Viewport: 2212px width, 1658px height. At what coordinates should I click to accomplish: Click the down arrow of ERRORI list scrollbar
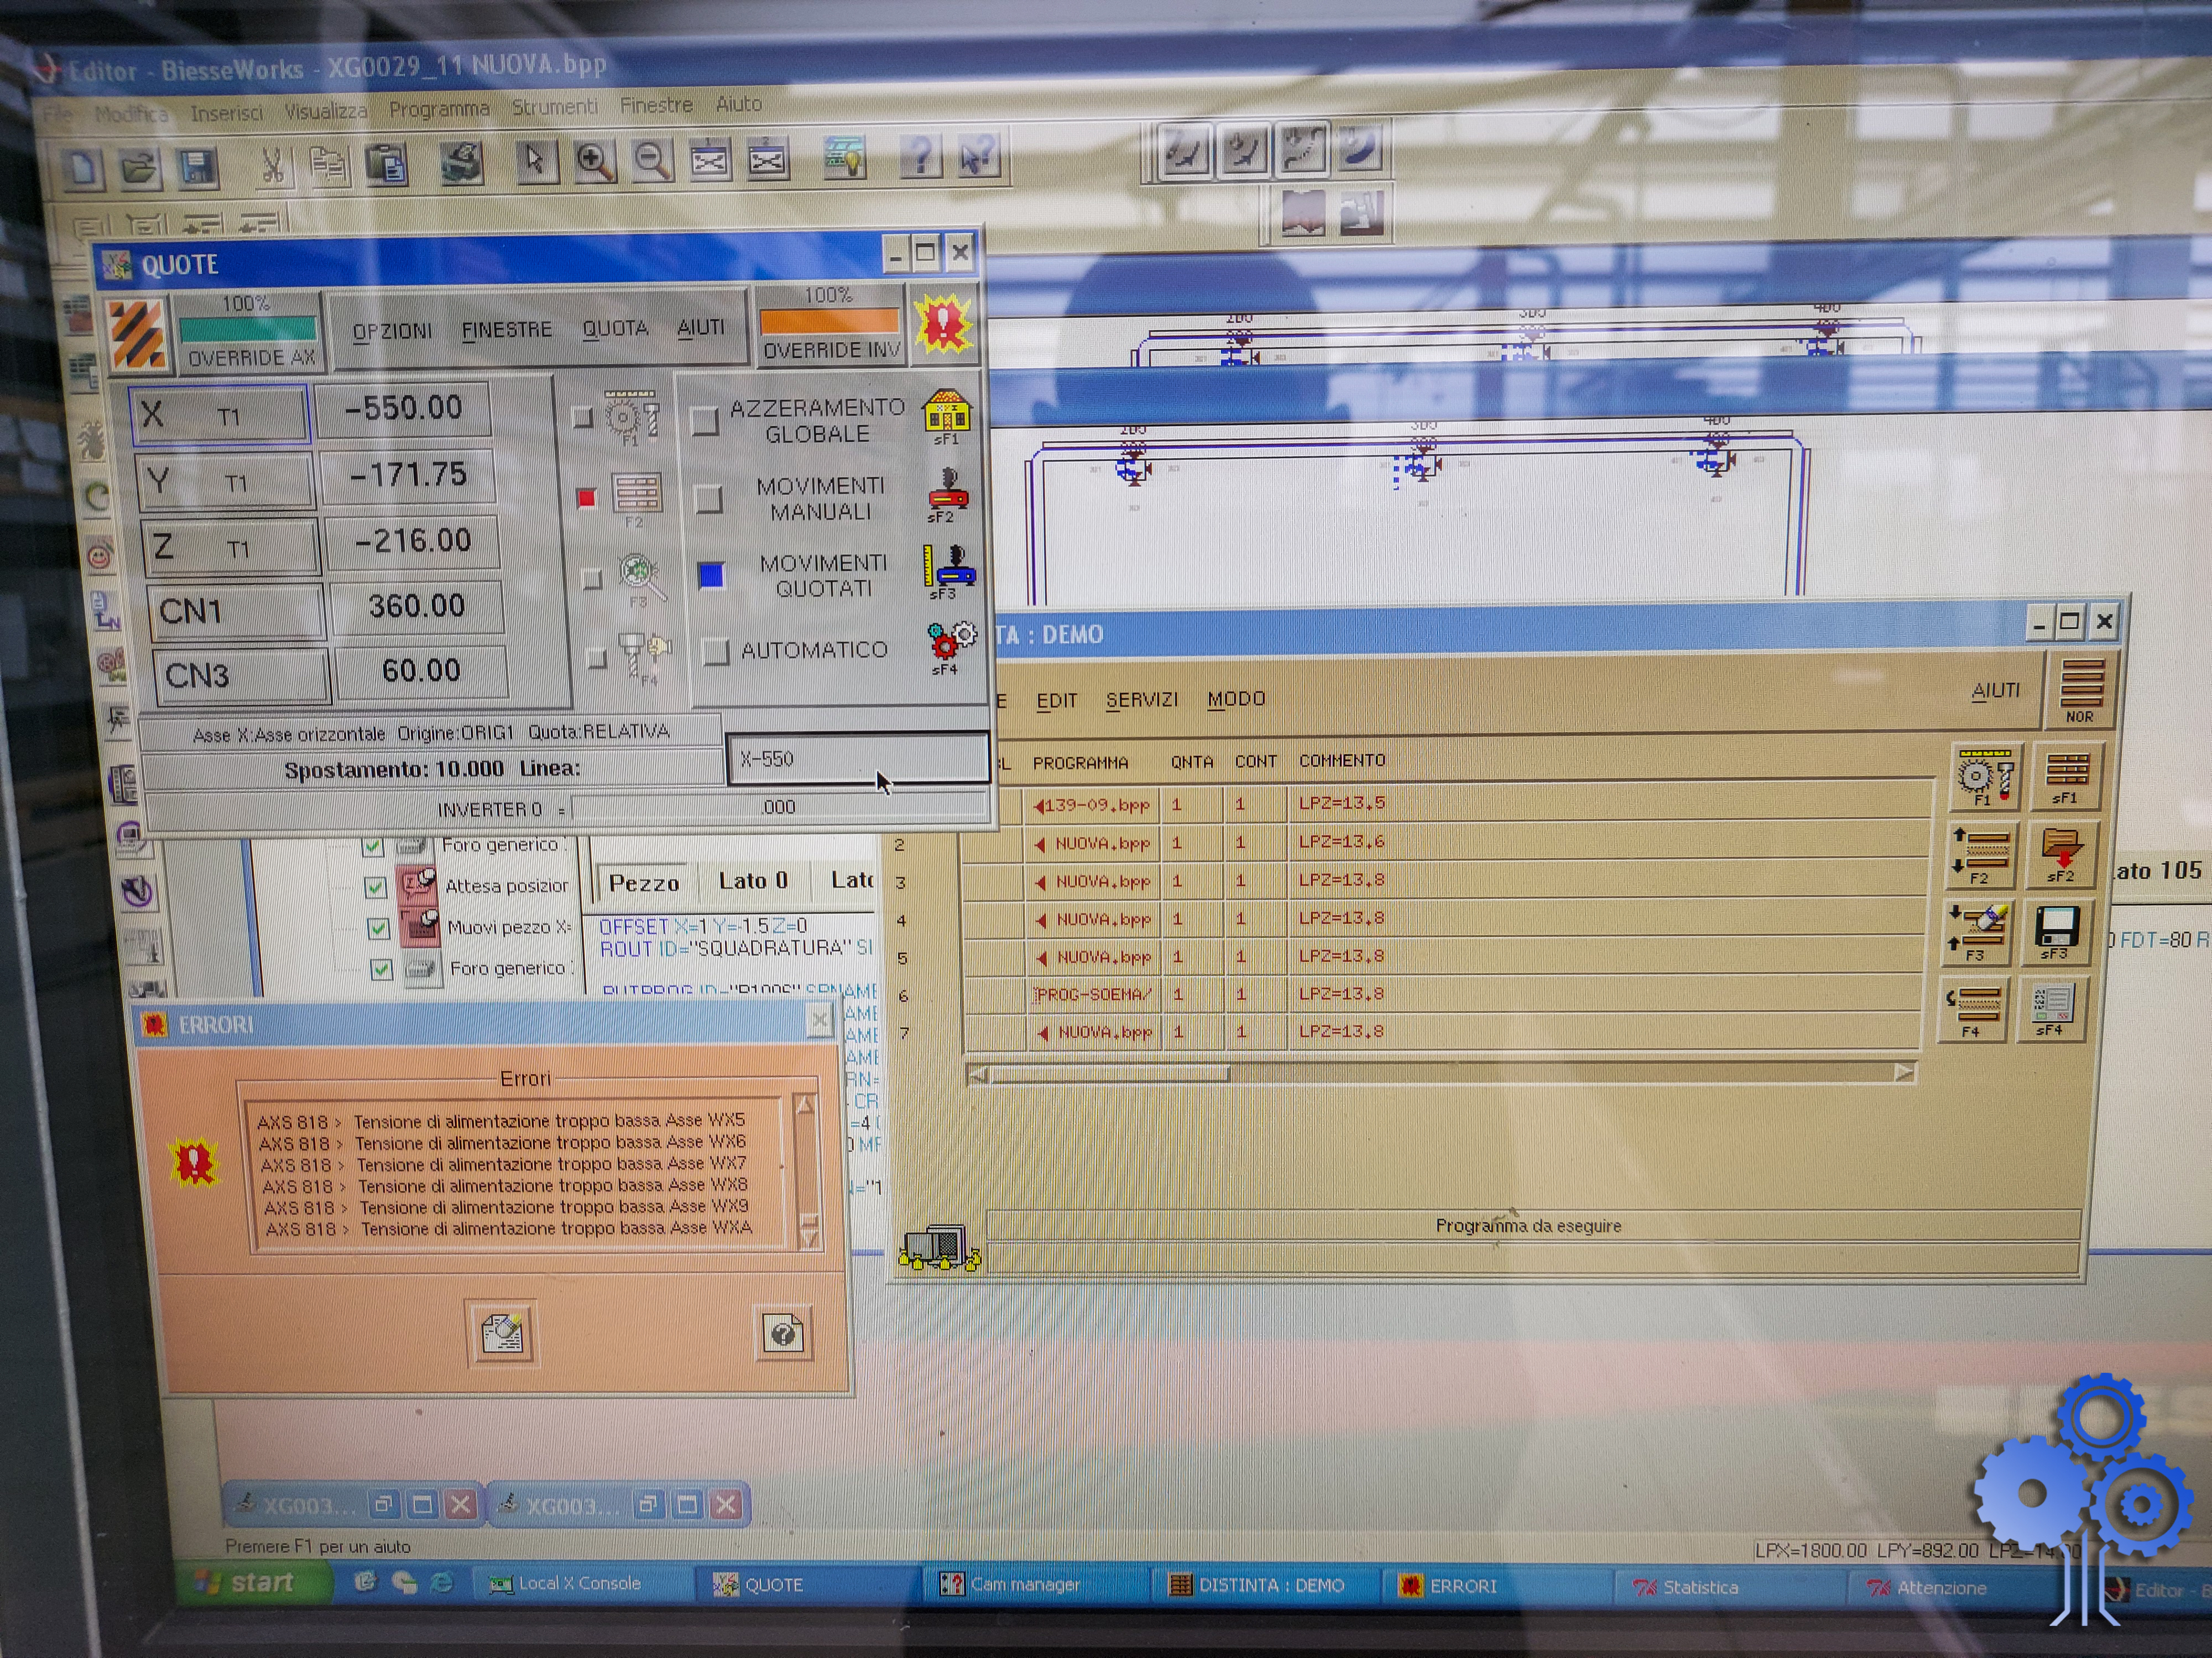(809, 1239)
